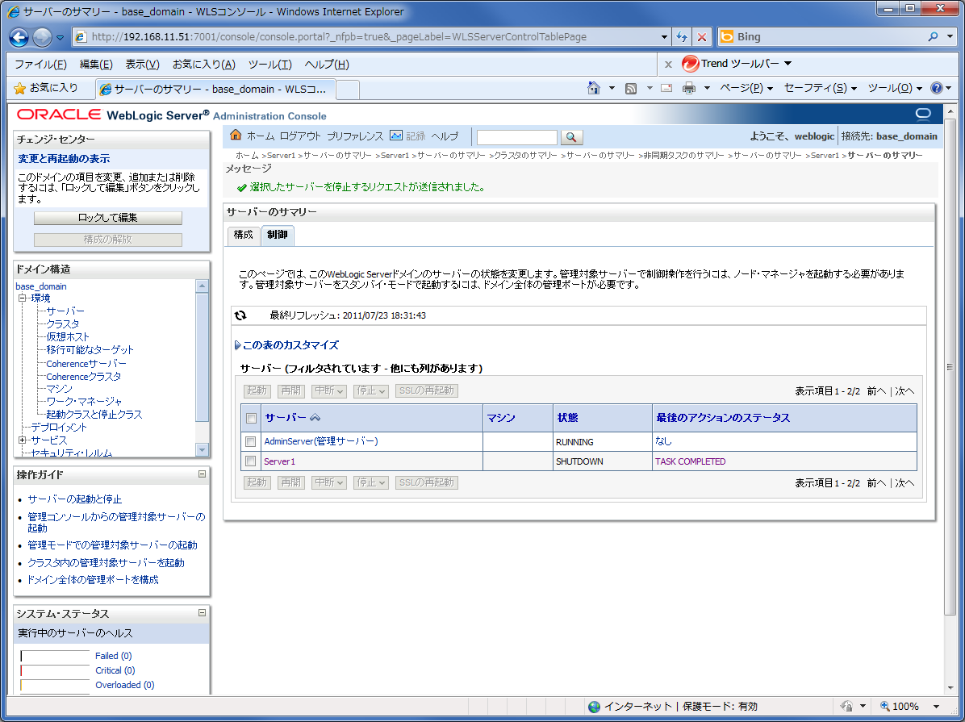Click the printer icon in command bar
Screen dimensions: 965x722
tap(689, 88)
